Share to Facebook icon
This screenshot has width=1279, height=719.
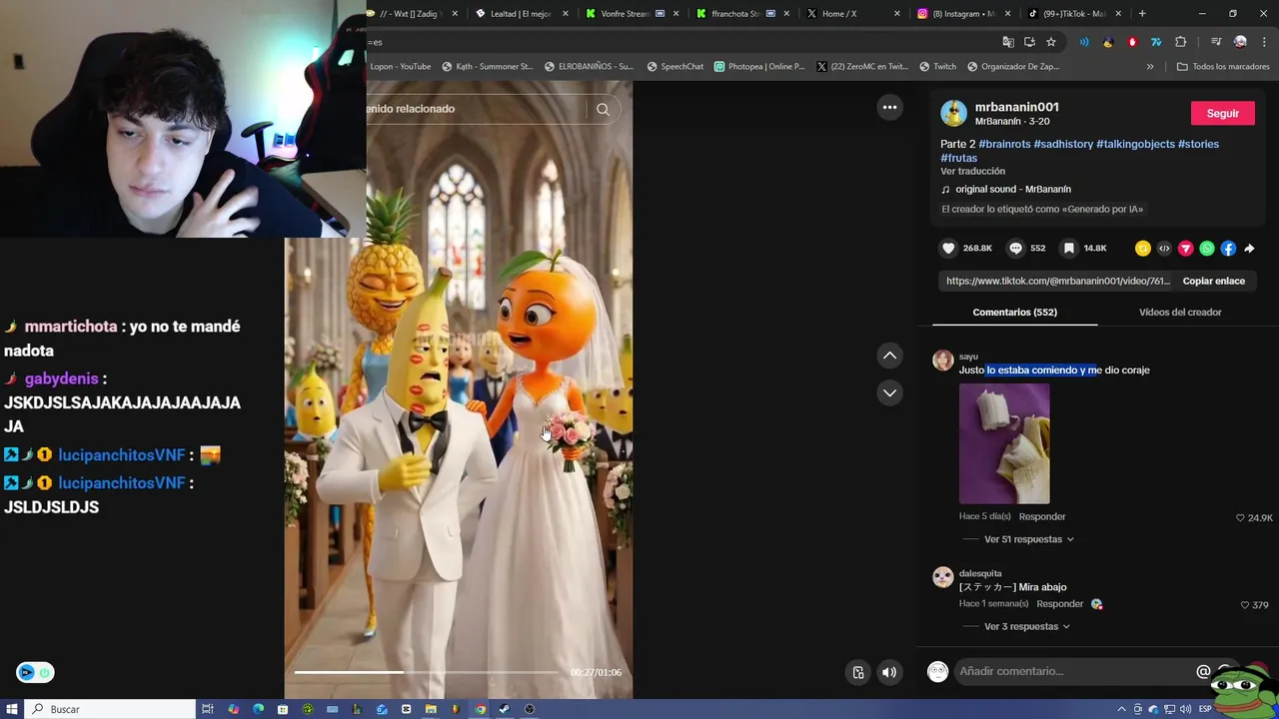pos(1228,249)
